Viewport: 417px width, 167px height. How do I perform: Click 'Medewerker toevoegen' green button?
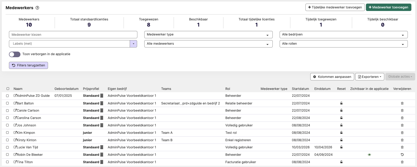point(388,7)
